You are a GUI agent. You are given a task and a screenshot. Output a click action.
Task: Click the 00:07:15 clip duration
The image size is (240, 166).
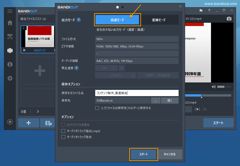click(39, 51)
